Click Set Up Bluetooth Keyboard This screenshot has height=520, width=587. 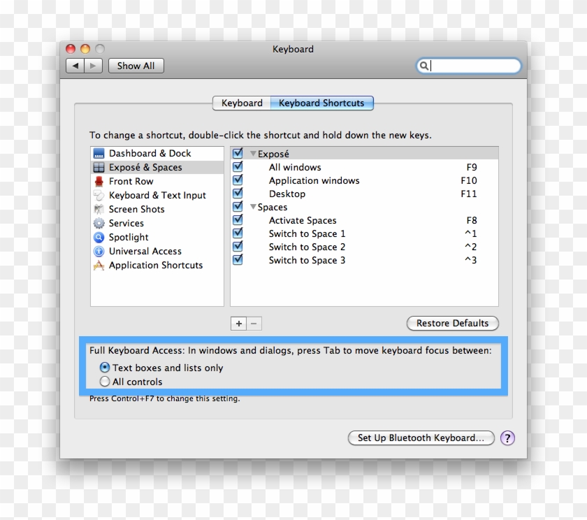point(421,438)
